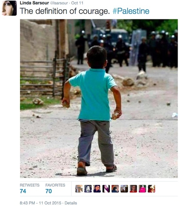Click the 8:43 PM - 11 Oct 2015 timestamp

40,203
